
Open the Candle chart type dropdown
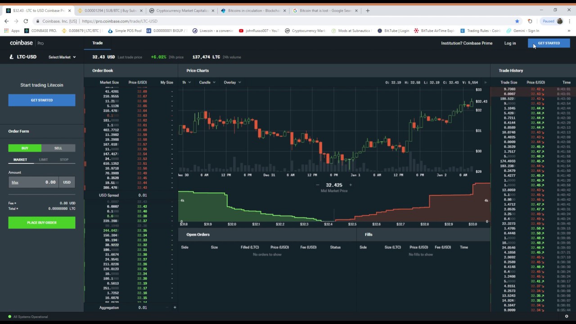207,82
